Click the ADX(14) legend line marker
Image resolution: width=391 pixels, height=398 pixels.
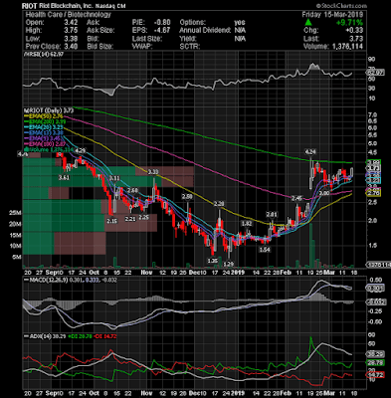26,336
